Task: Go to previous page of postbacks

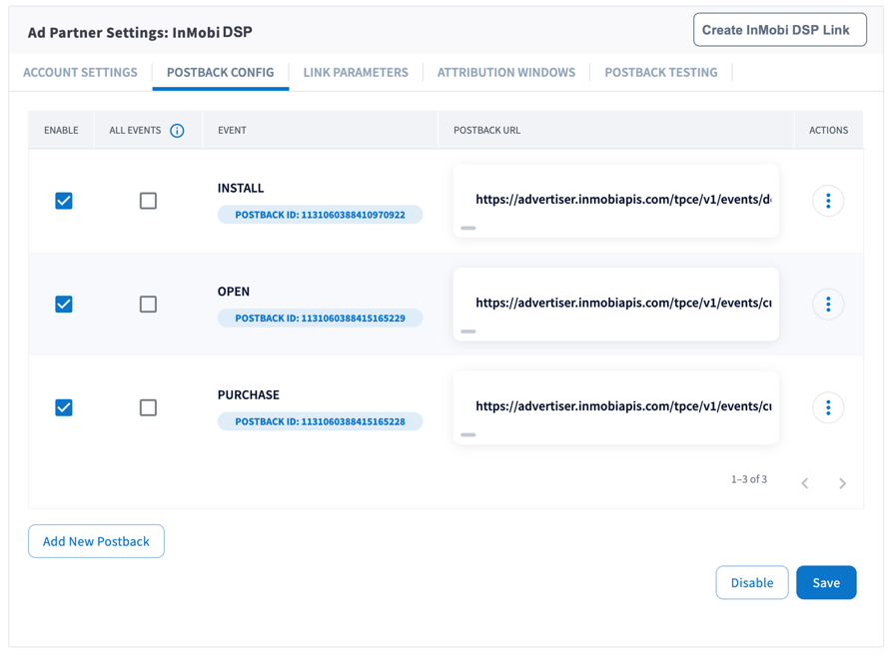Action: (x=805, y=483)
